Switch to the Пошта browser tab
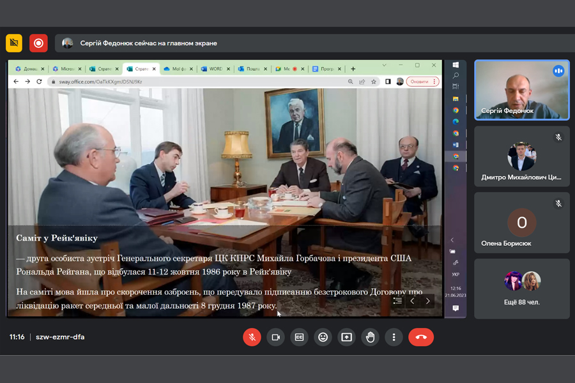Image resolution: width=575 pixels, height=383 pixels. click(253, 69)
